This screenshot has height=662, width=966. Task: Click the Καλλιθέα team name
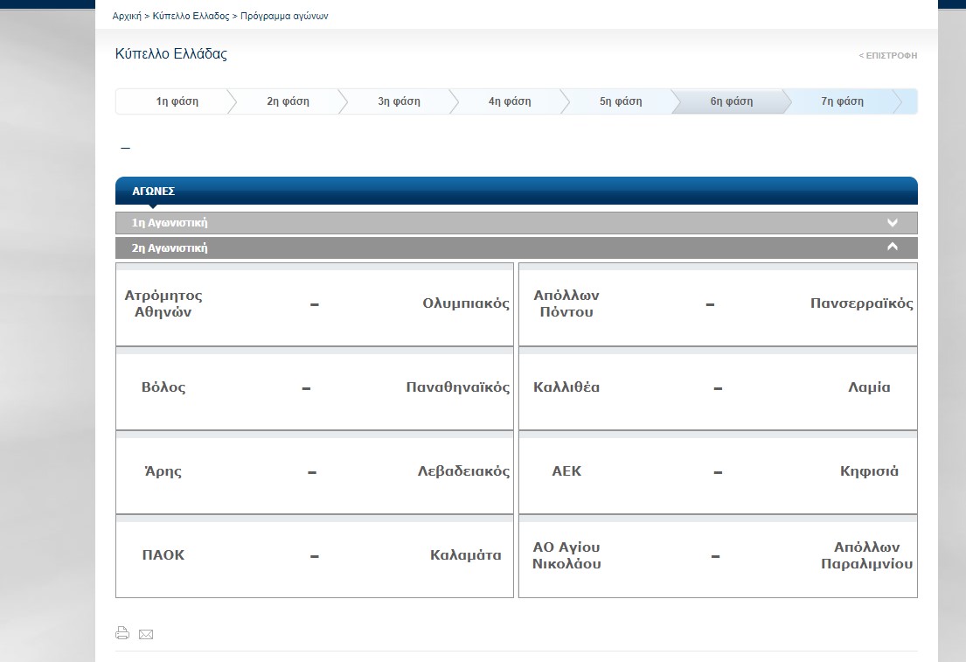(566, 387)
